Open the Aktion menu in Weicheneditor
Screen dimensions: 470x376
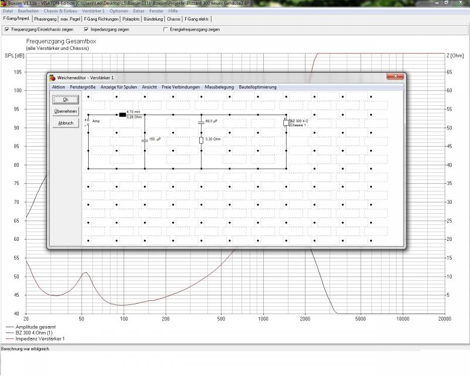[58, 87]
